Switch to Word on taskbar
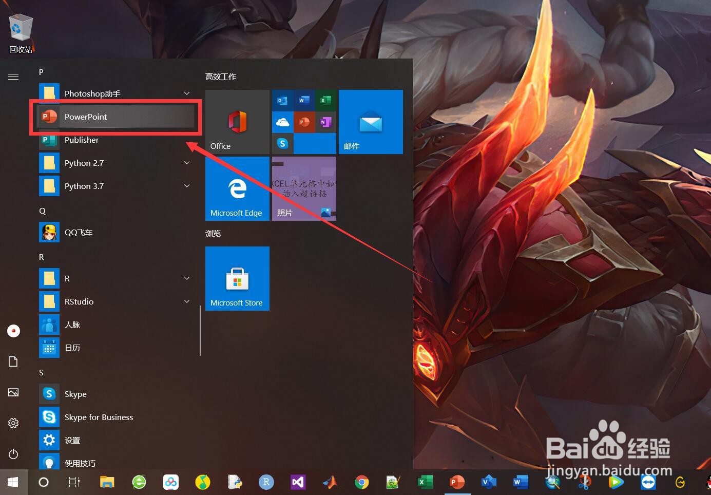 tap(521, 482)
